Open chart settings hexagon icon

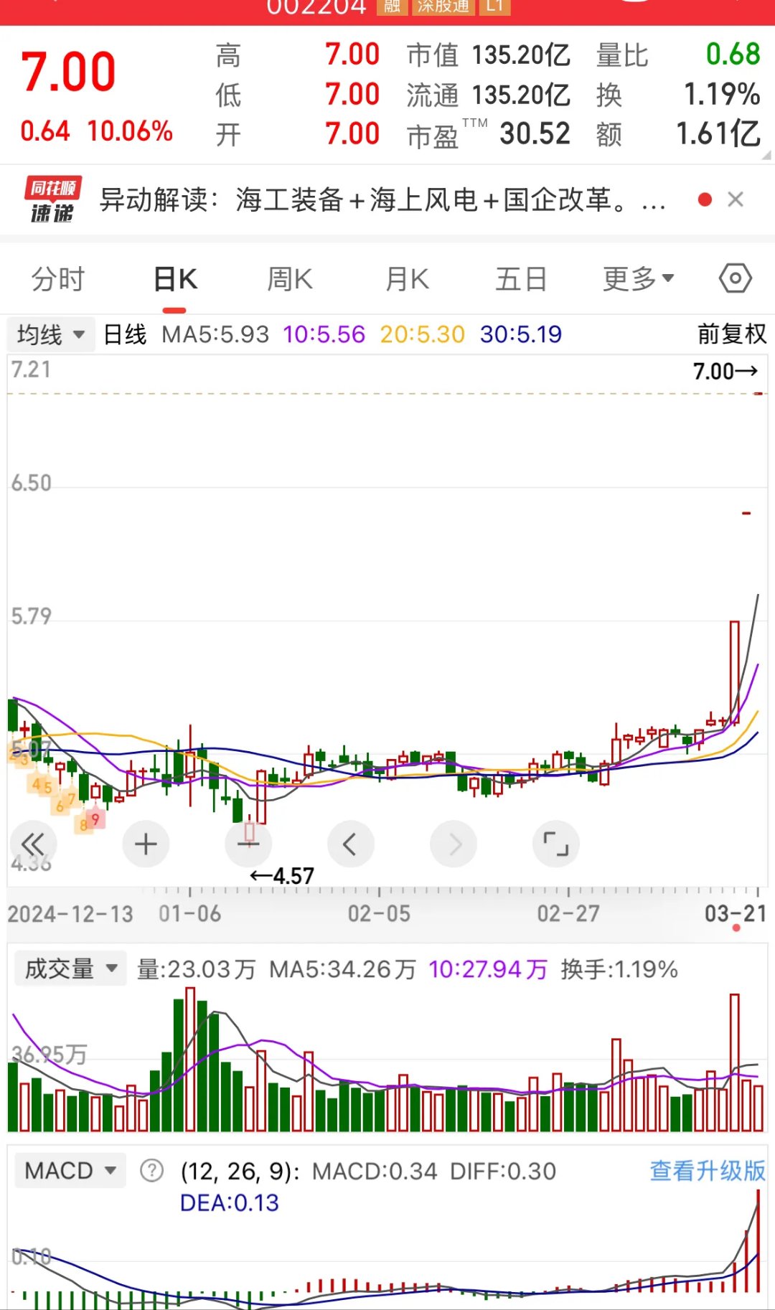[736, 278]
